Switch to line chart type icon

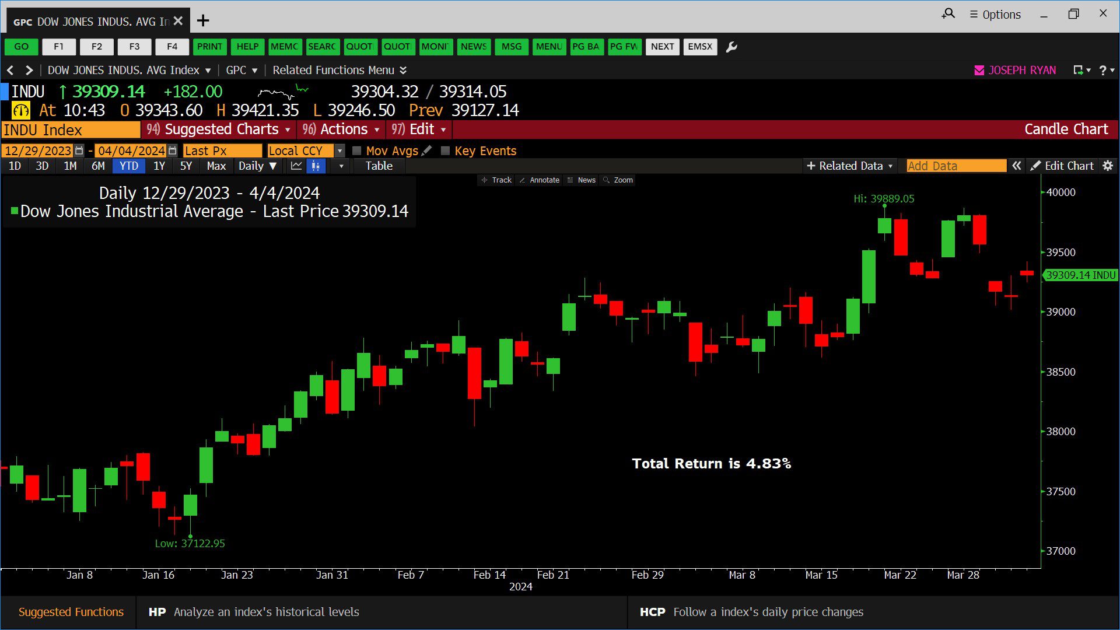coord(296,166)
